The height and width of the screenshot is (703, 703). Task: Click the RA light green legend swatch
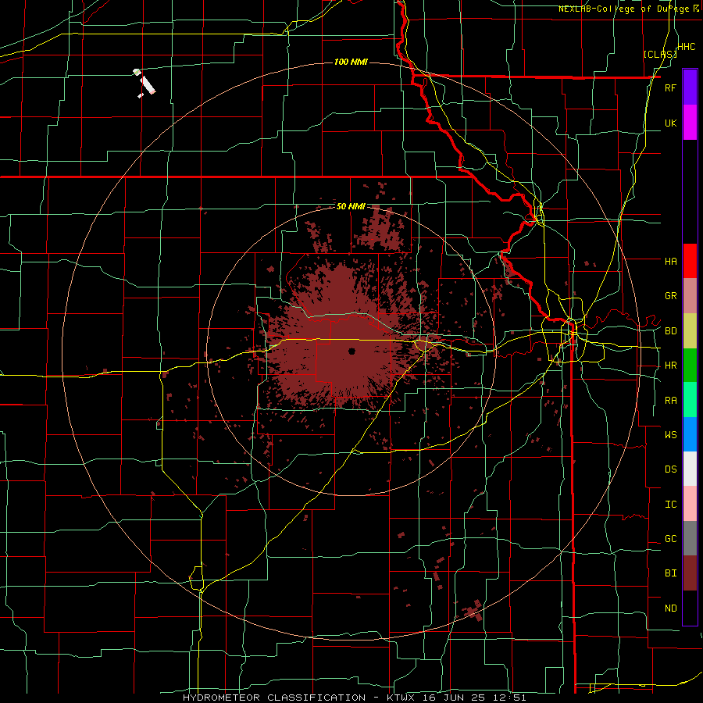pos(690,400)
